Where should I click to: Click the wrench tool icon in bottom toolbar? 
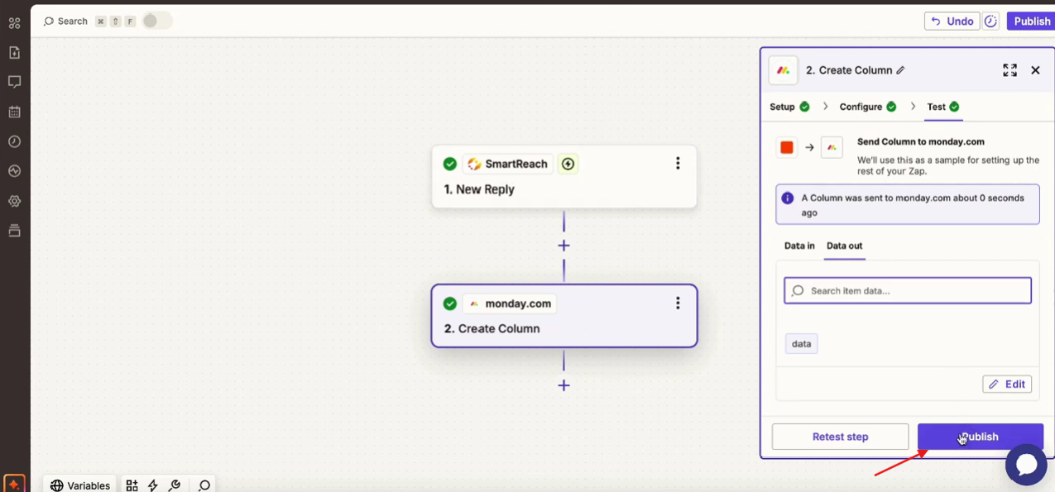click(174, 485)
